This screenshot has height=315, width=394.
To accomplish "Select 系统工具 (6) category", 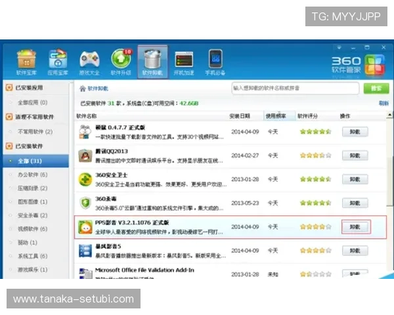I will tap(32, 256).
